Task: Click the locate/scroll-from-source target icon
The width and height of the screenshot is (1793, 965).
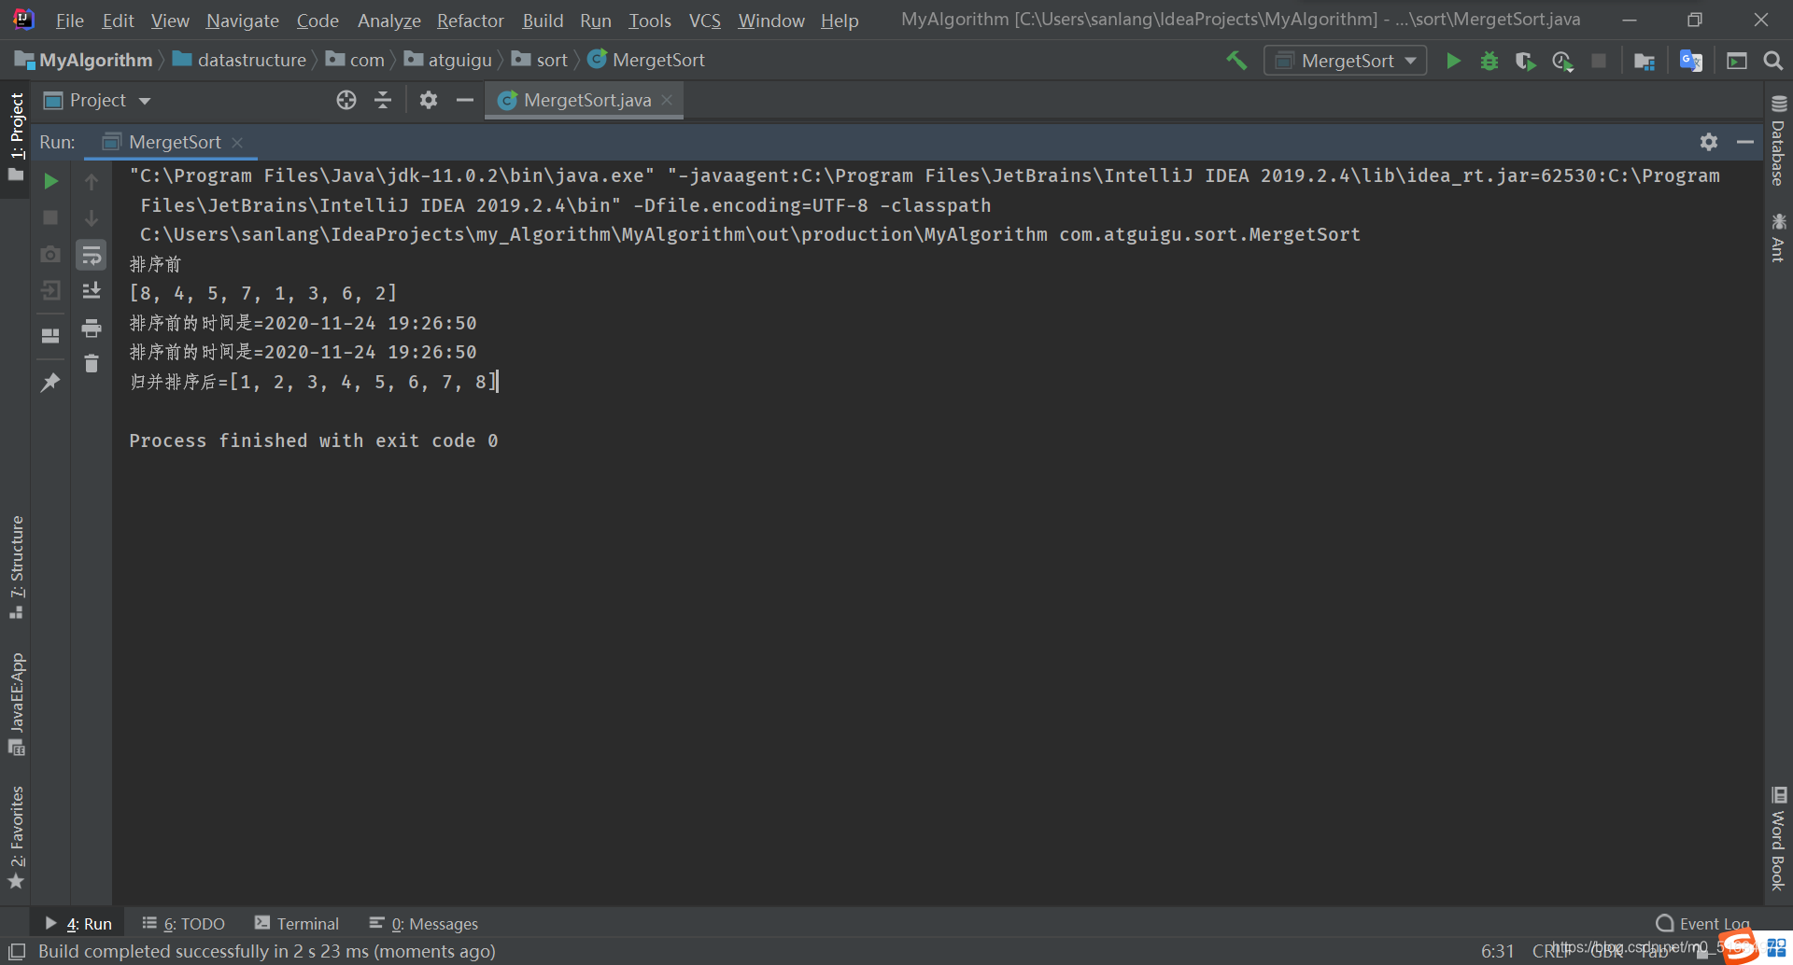Action: click(346, 100)
